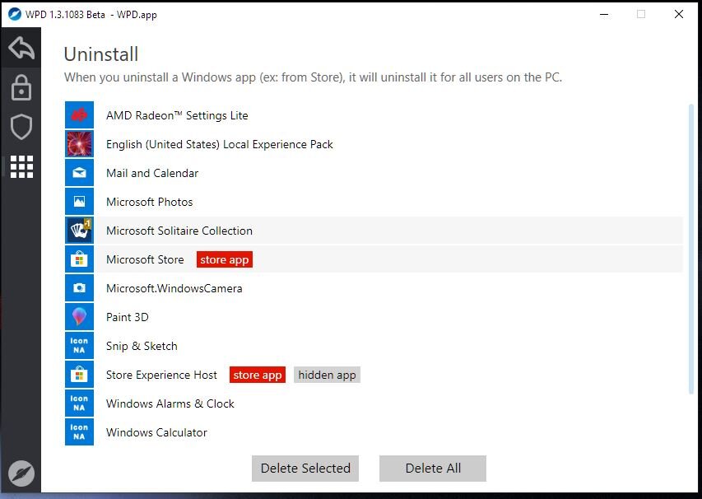Click the compass icon at sidebar bottom
The image size is (702, 499).
[x=21, y=473]
